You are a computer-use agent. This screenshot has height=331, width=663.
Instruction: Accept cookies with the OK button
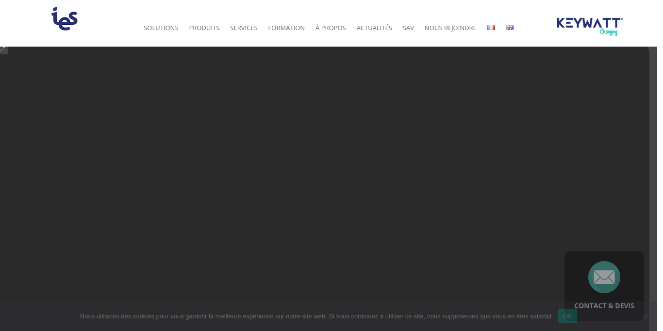click(567, 316)
